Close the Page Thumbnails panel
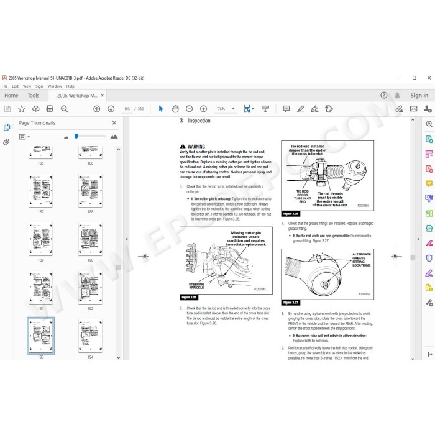Viewport: 435px width, 435px height. coord(114,122)
